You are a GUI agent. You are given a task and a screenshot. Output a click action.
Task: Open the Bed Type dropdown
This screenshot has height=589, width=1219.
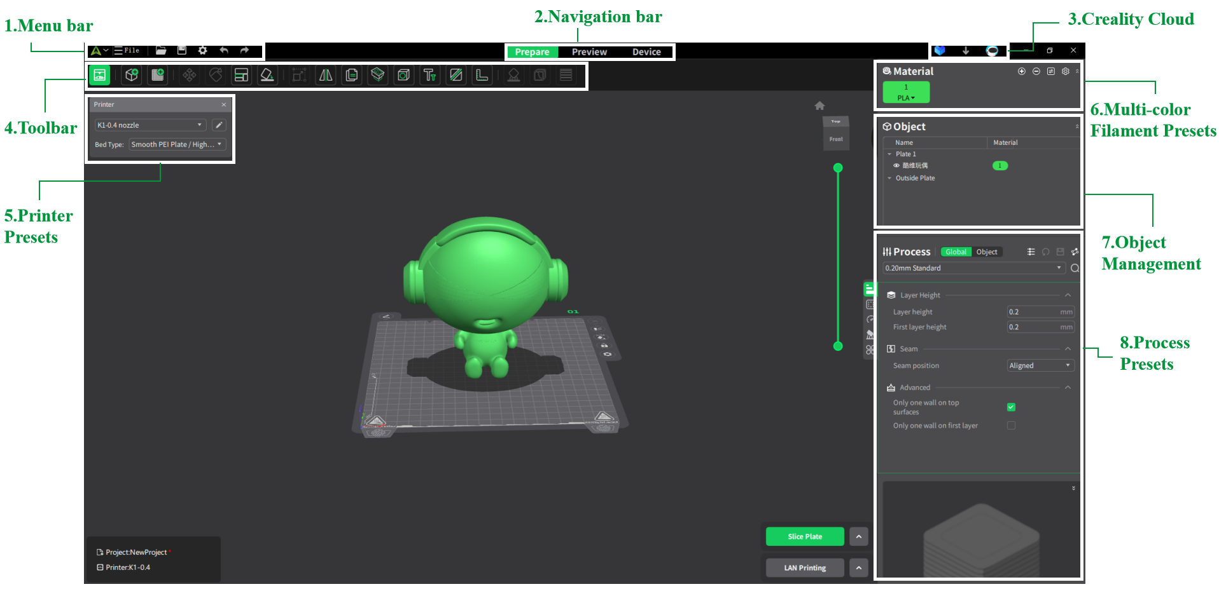(177, 144)
